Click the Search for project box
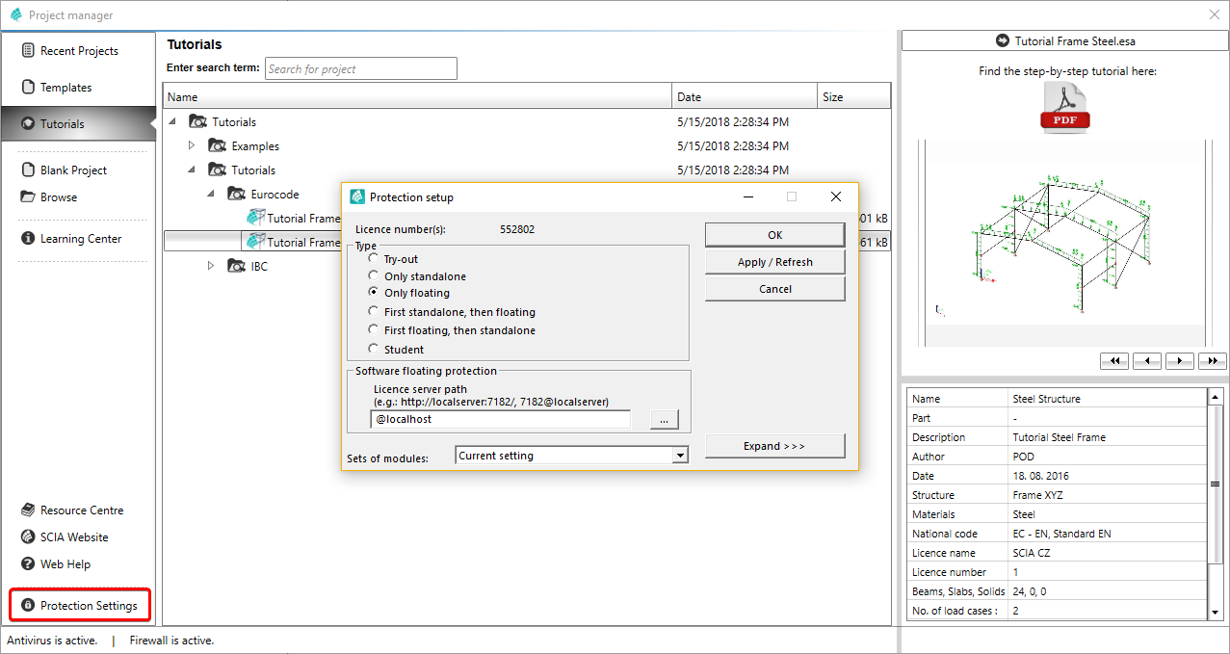1230x654 pixels. 360,68
